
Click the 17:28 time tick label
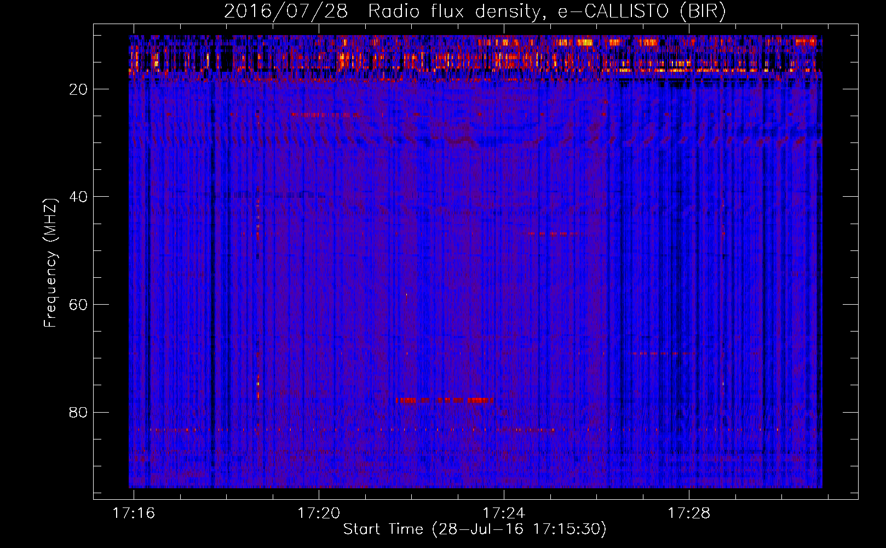click(x=689, y=513)
